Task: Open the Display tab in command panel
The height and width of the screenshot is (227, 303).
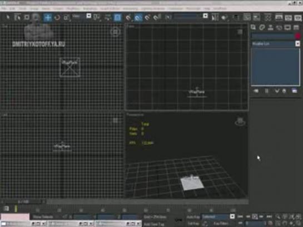Action: tap(287, 27)
